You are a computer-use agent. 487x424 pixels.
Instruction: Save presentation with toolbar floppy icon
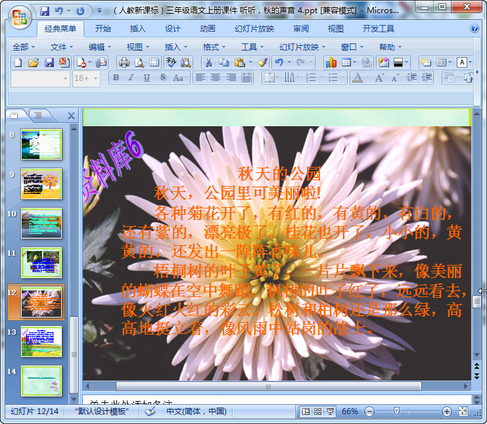point(49,62)
